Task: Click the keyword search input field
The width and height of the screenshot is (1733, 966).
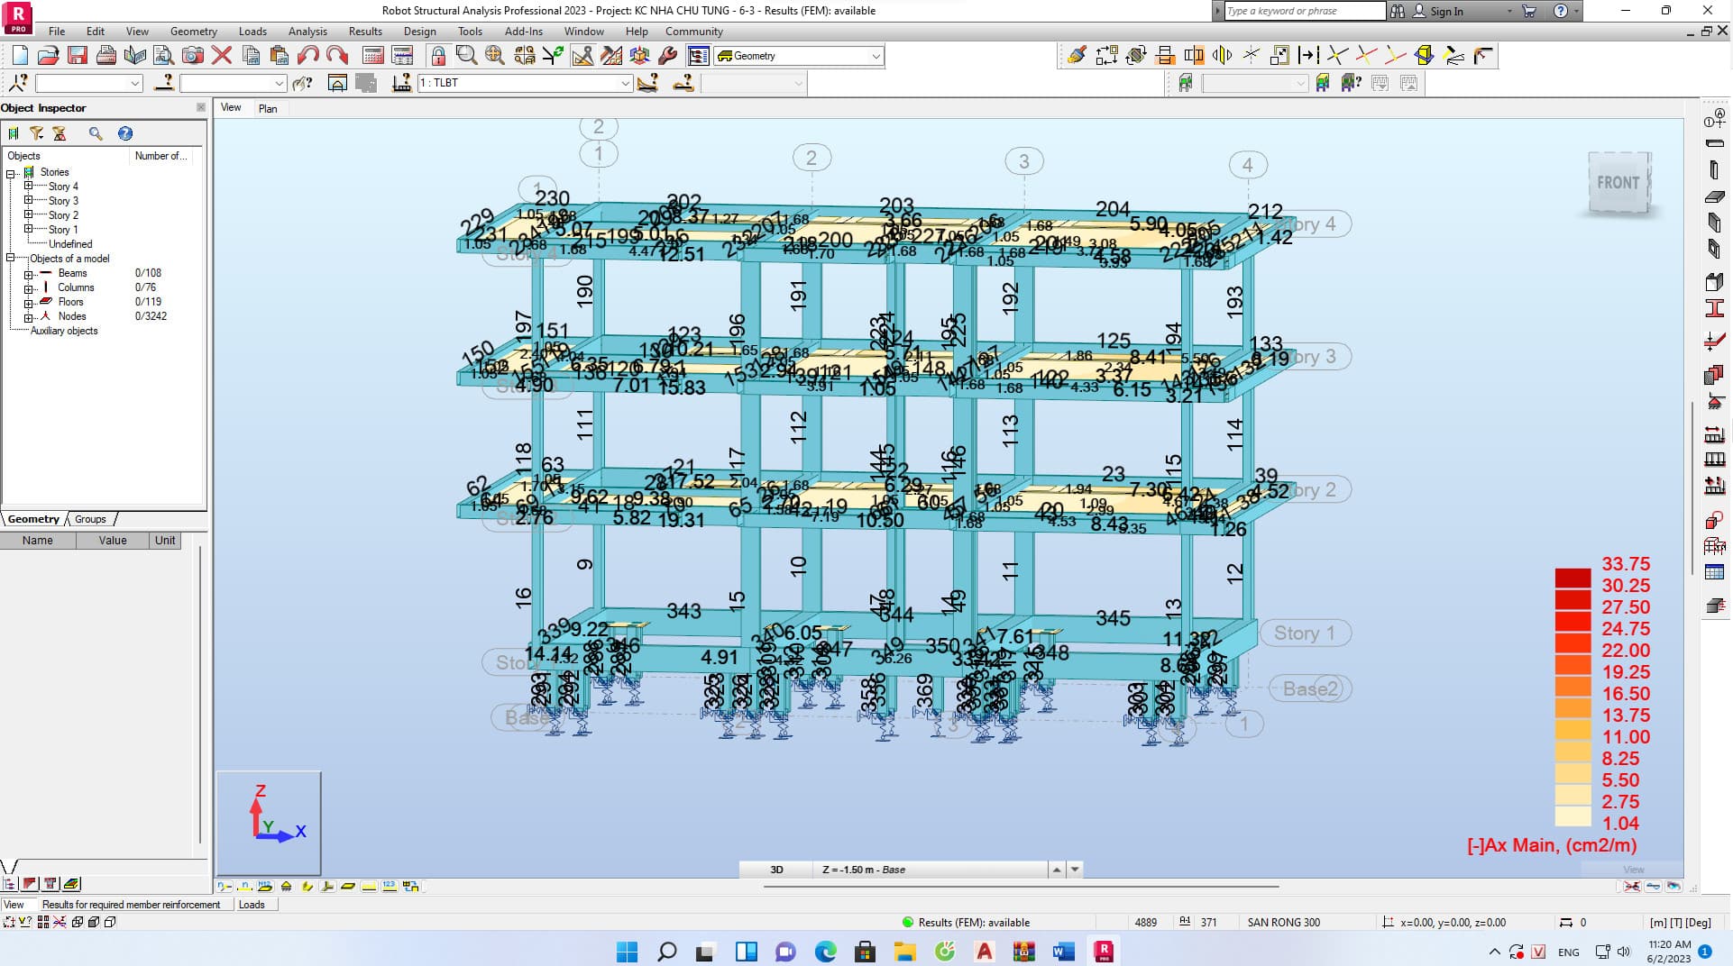Action: 1304,11
